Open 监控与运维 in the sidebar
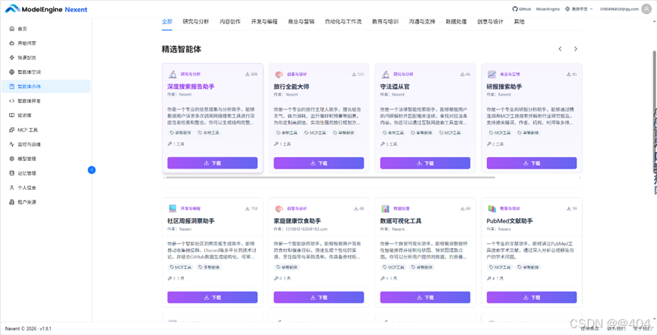 click(46, 144)
